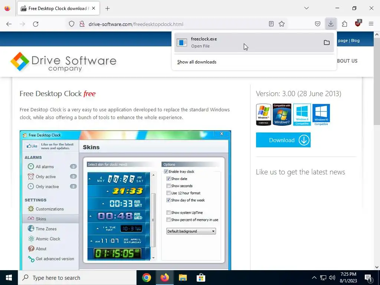Screen dimensions: 380x285
Task: Reload the current page
Action: tap(36, 24)
